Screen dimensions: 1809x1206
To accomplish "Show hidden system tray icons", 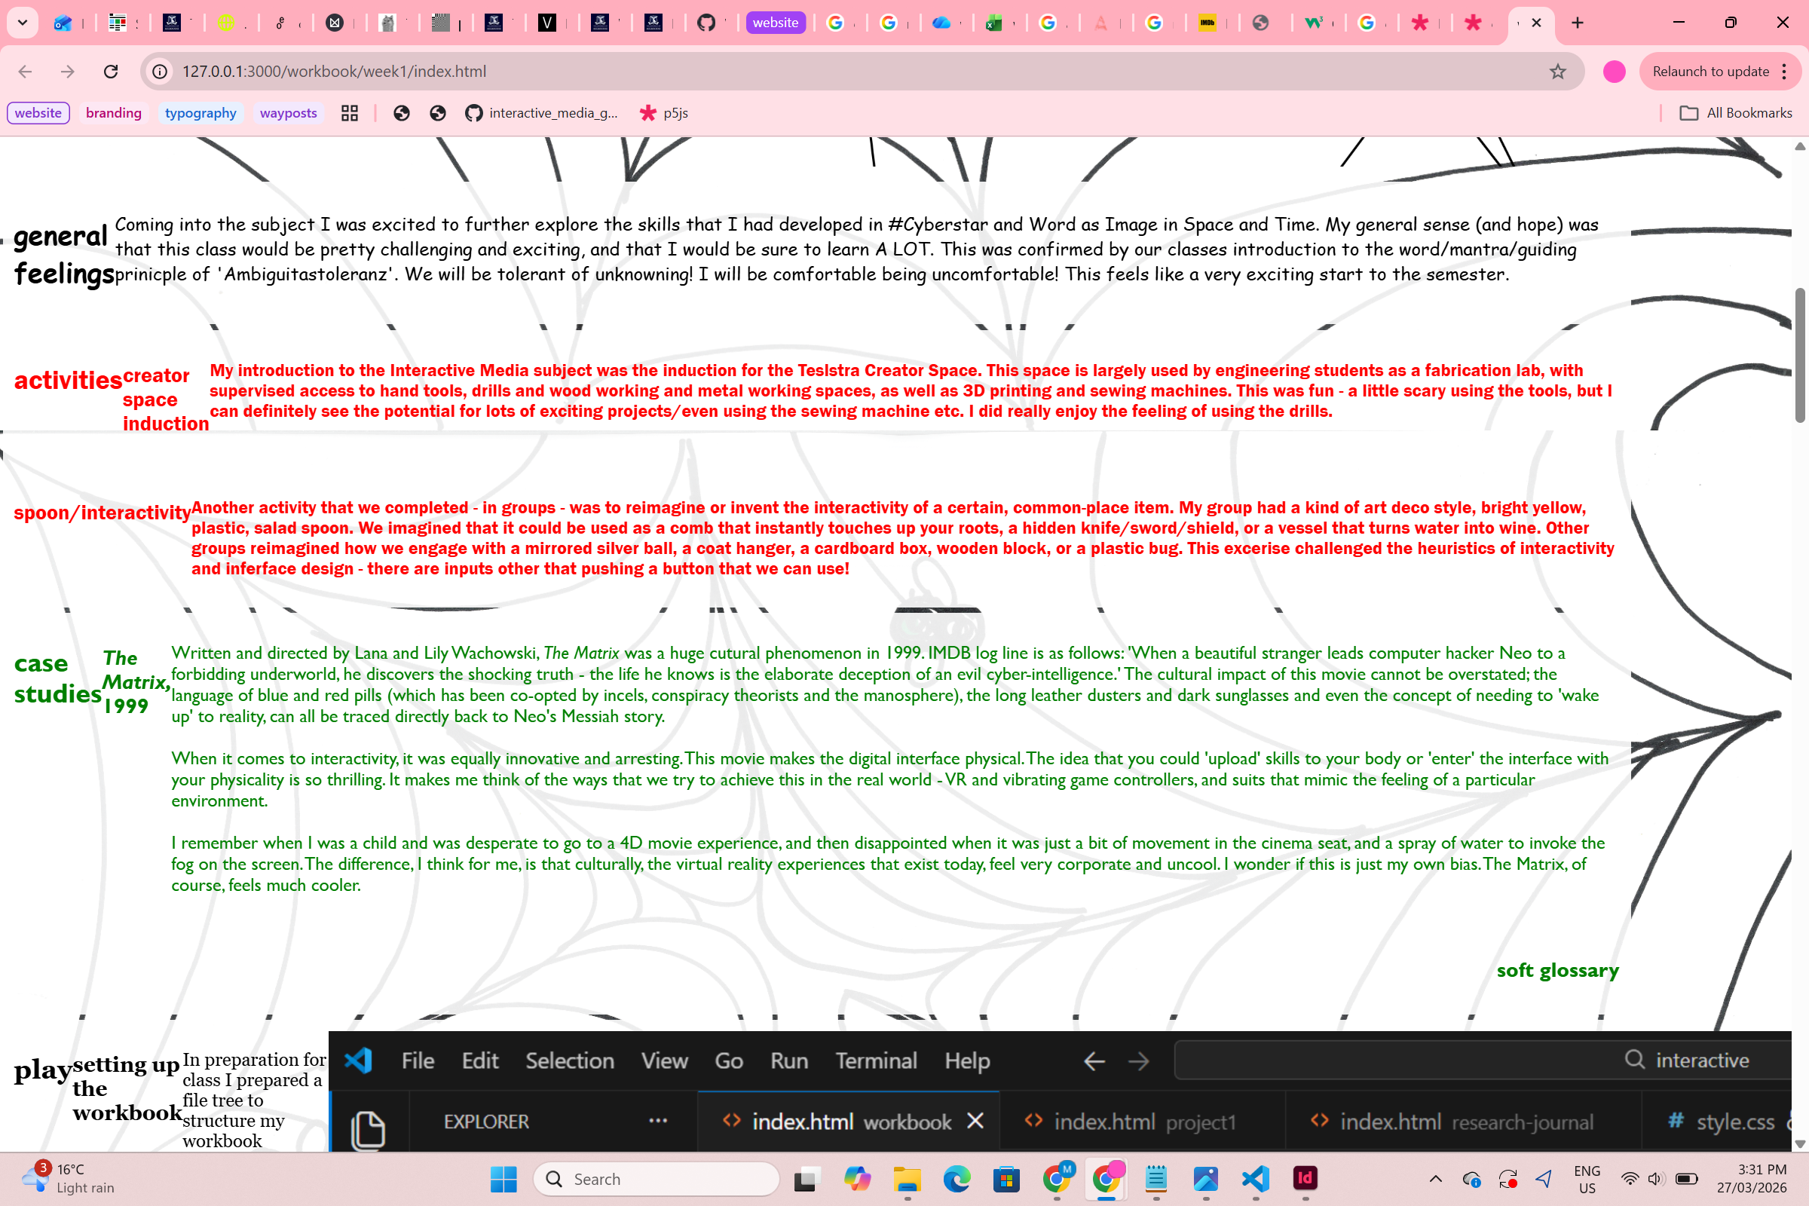I will [1435, 1178].
